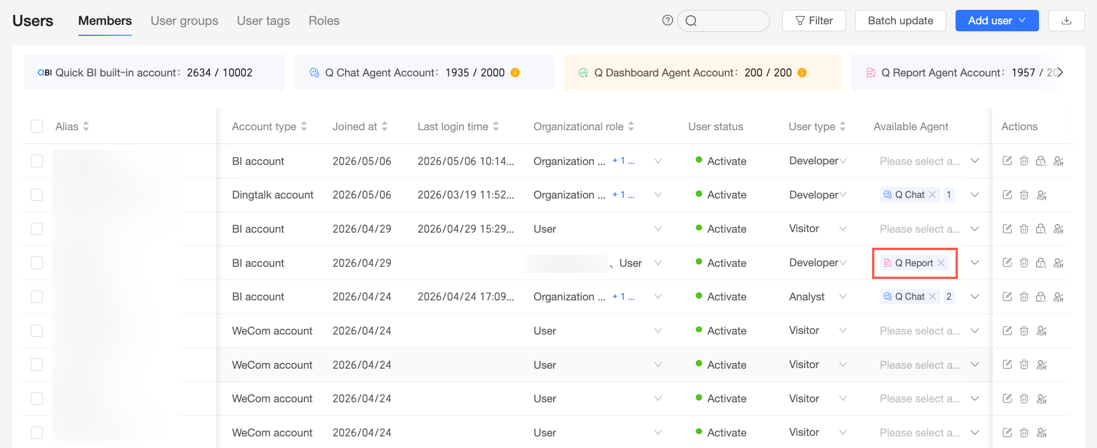Remove Q Report agent tag
This screenshot has height=448, width=1097.
tap(941, 263)
